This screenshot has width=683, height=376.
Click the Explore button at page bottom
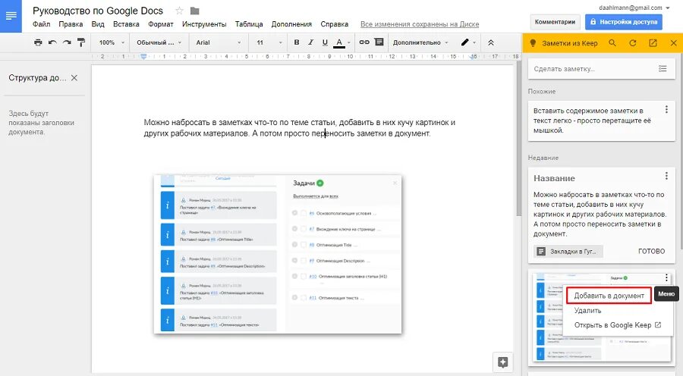(502, 362)
